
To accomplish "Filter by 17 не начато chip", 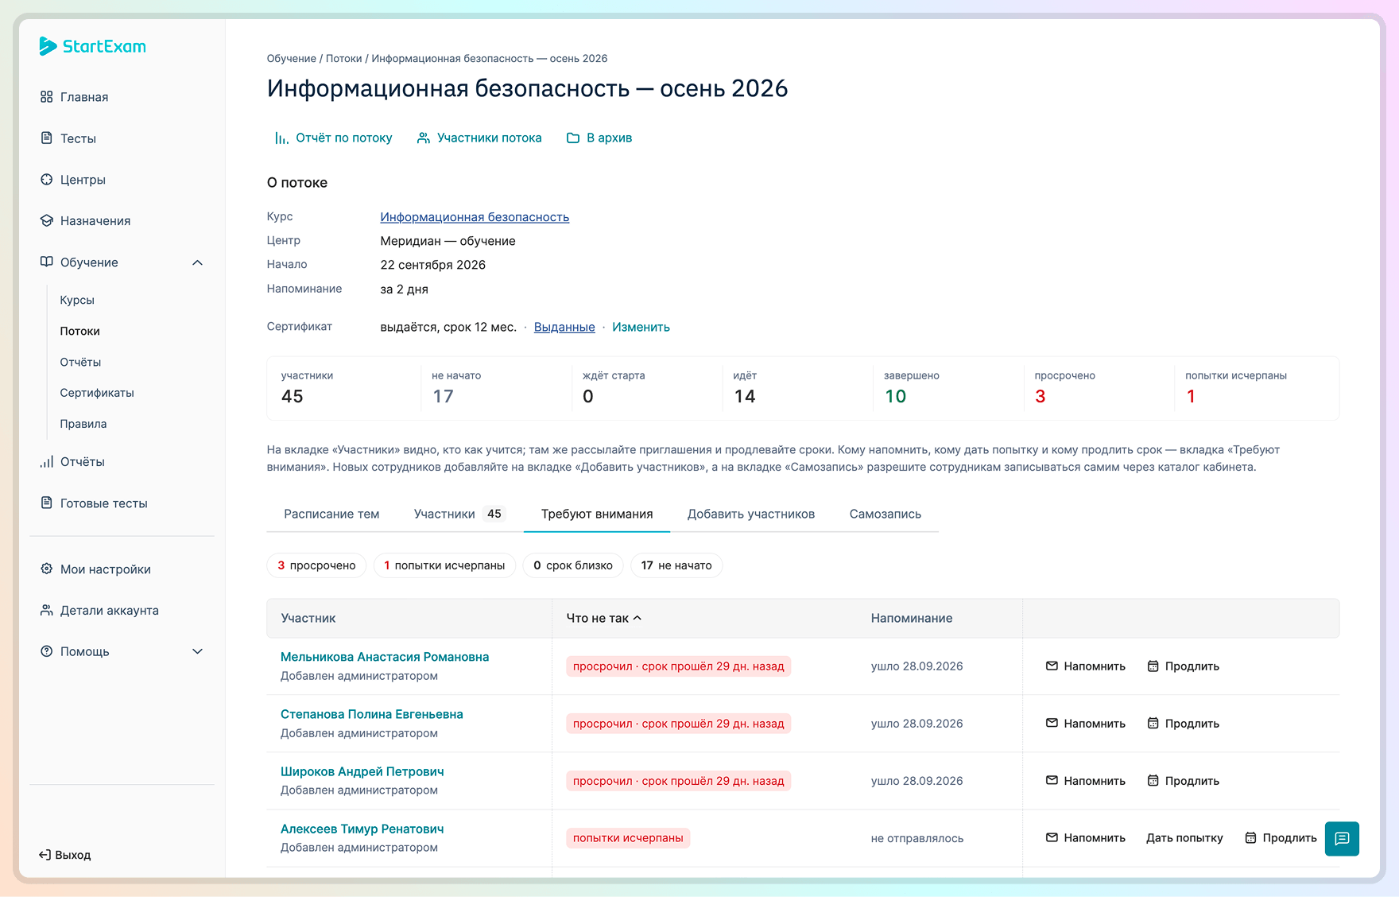I will pos(676,565).
